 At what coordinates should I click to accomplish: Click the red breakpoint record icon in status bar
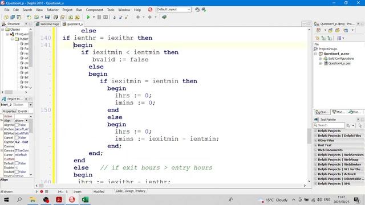[x=42, y=191]
